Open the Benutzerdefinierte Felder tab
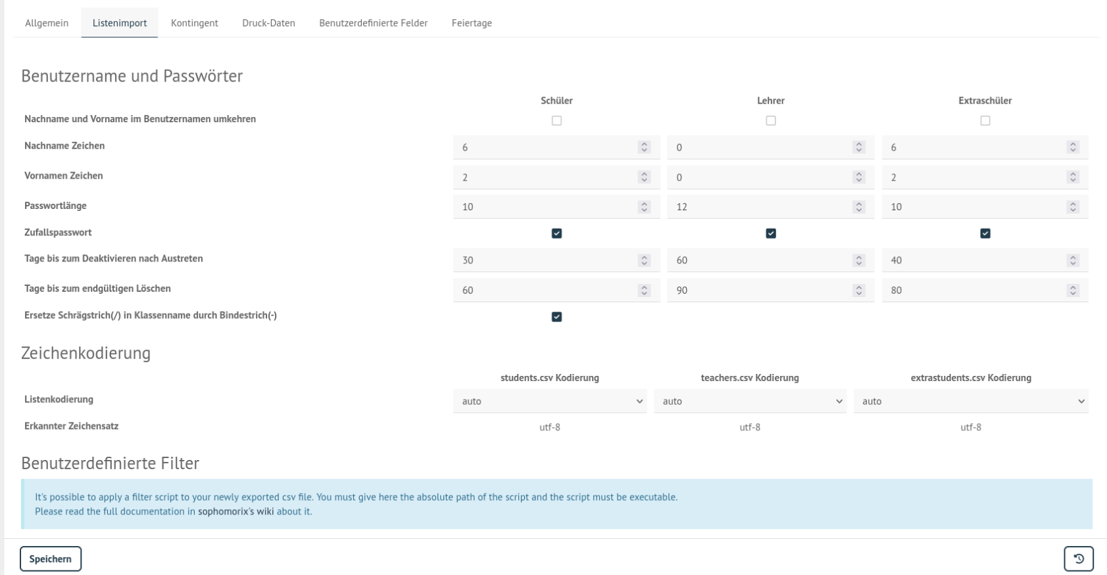The width and height of the screenshot is (1107, 575). point(374,23)
